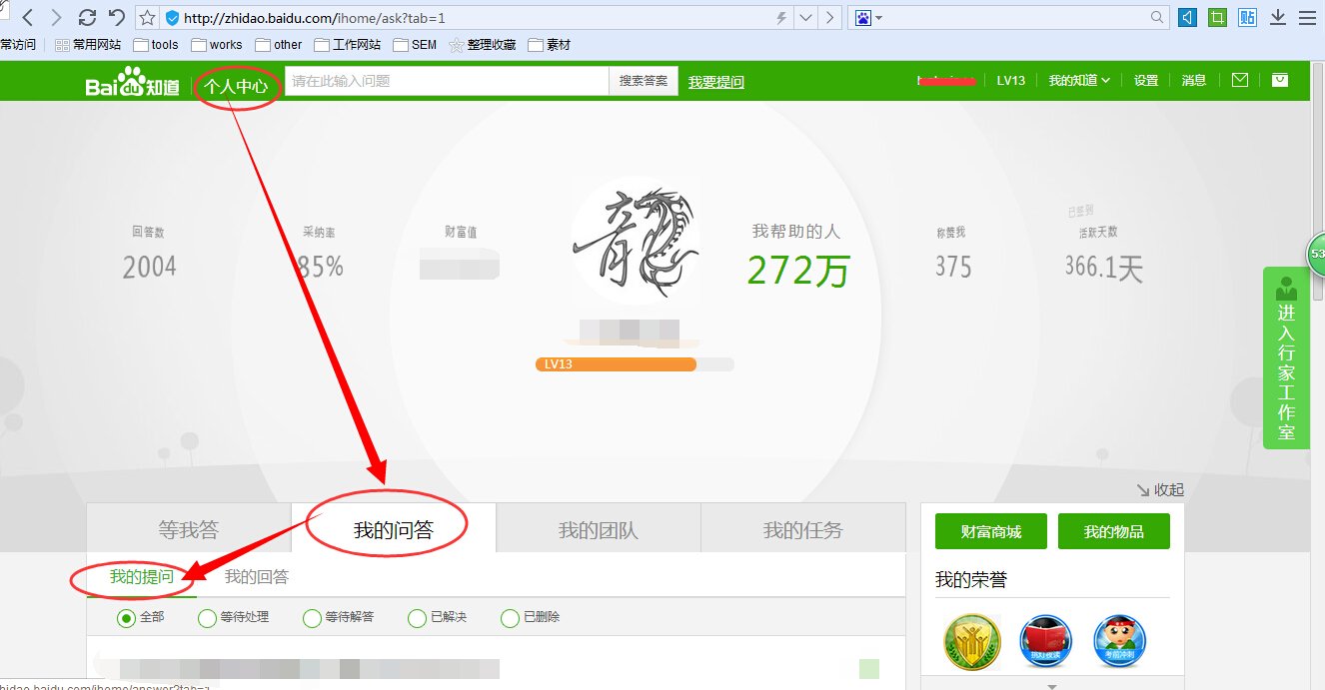
Task: Click the 我要提问 link
Action: [x=715, y=80]
